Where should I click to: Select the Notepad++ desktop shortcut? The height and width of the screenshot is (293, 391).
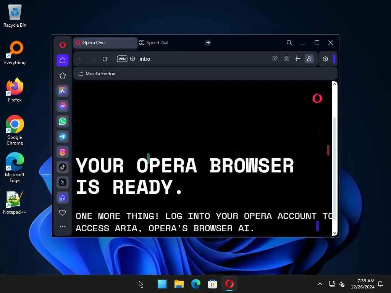pos(15,203)
